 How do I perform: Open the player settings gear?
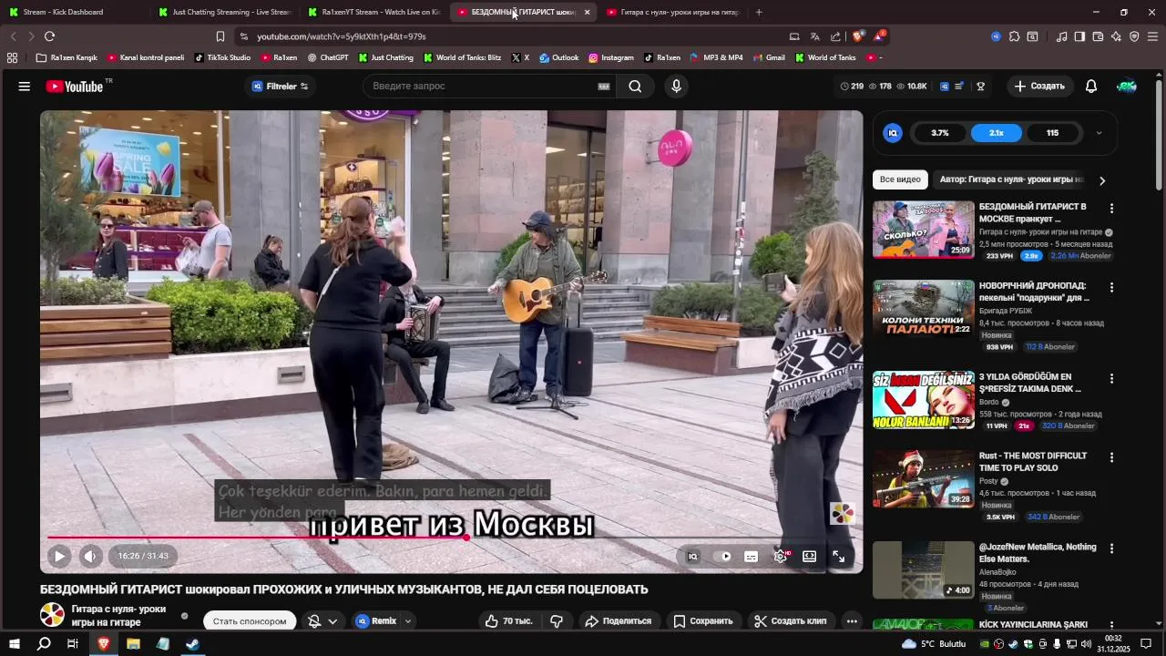781,556
